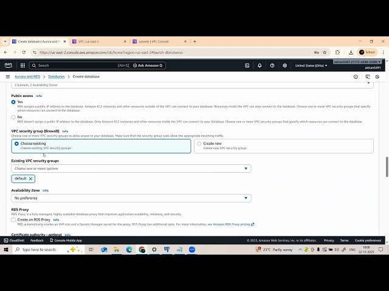389x291 pixels.
Task: Open CloudShell in the footer
Action: point(14,241)
